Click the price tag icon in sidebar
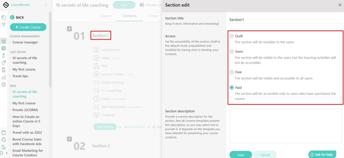 click(4, 63)
